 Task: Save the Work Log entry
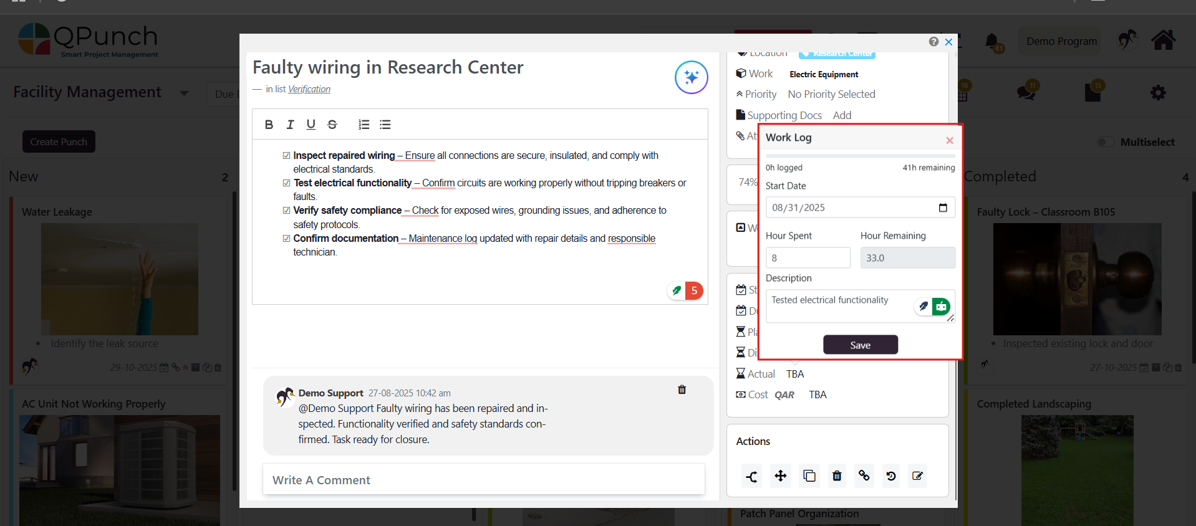pyautogui.click(x=860, y=345)
